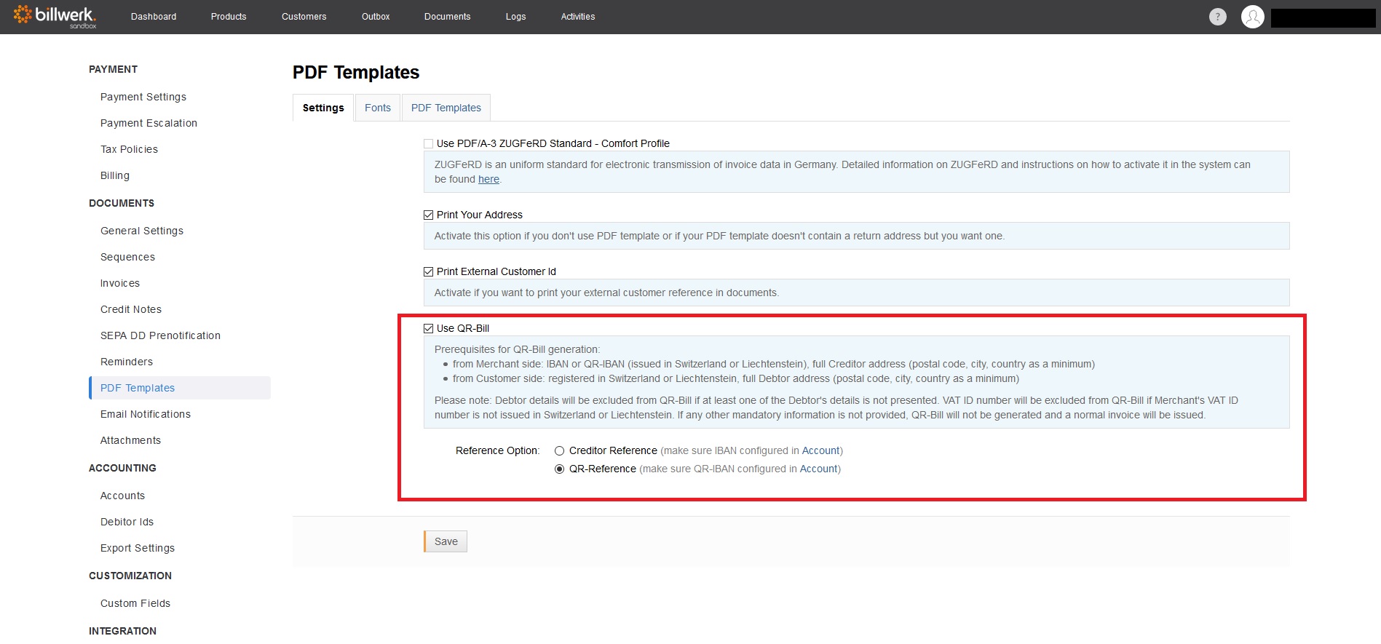Go to Tax Policies
This screenshot has height=644, width=1381.
pyautogui.click(x=129, y=149)
